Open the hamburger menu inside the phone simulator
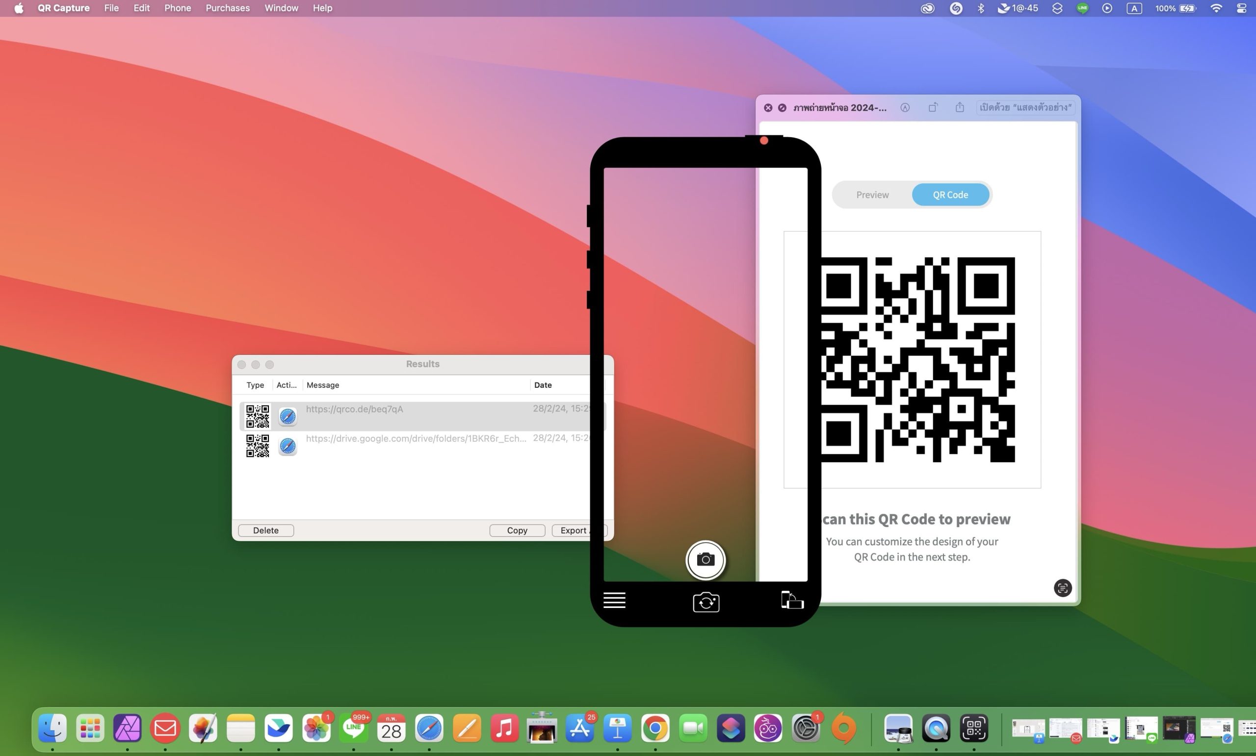The image size is (1256, 756). (x=614, y=601)
